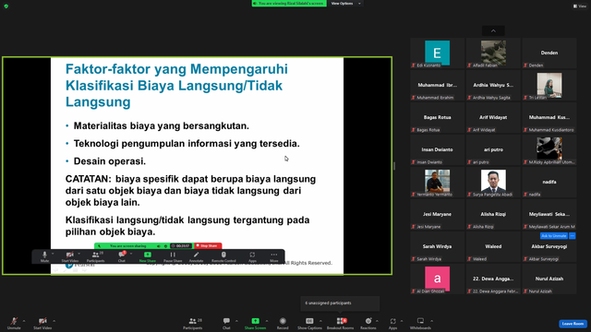Select Nurul Azizah participant tile
The height and width of the screenshot is (332, 591).
(549, 279)
